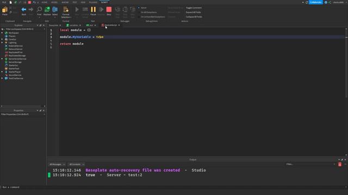Click the Explorer horizontal scrollbar
The image size is (348, 195).
pos(23,106)
